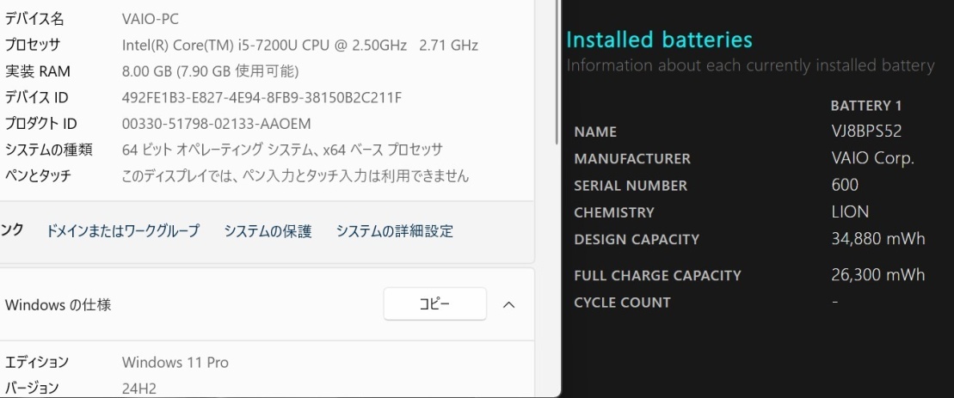Select the device name value VAIO-PC
Viewport: 954px width, 398px height.
151,20
